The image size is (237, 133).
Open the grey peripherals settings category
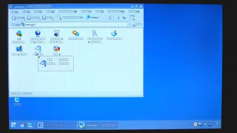[38, 51]
